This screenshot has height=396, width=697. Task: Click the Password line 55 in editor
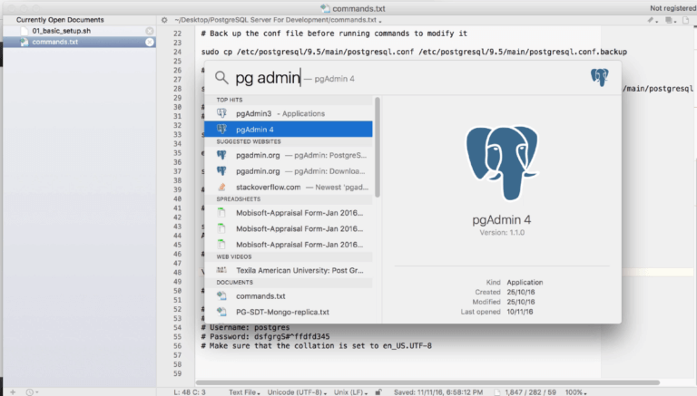(x=265, y=336)
